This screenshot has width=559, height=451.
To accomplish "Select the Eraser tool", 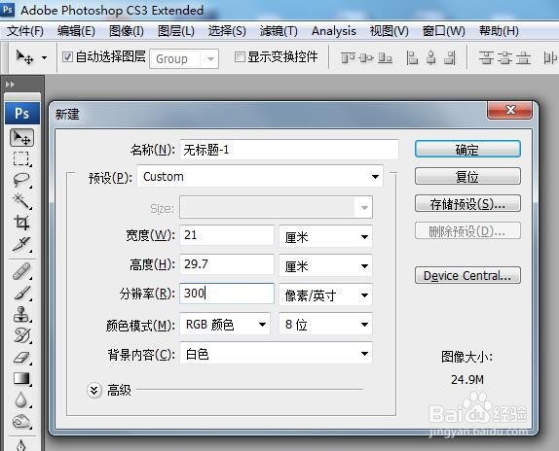I will tap(21, 357).
